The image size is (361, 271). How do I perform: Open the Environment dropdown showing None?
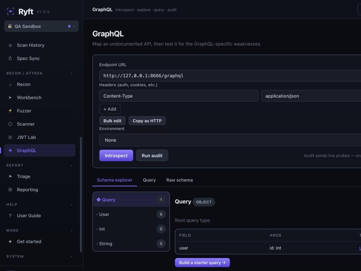pos(230,140)
